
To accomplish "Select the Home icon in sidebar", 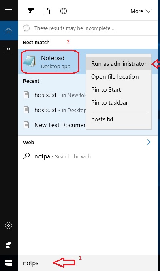I will click(9, 30).
